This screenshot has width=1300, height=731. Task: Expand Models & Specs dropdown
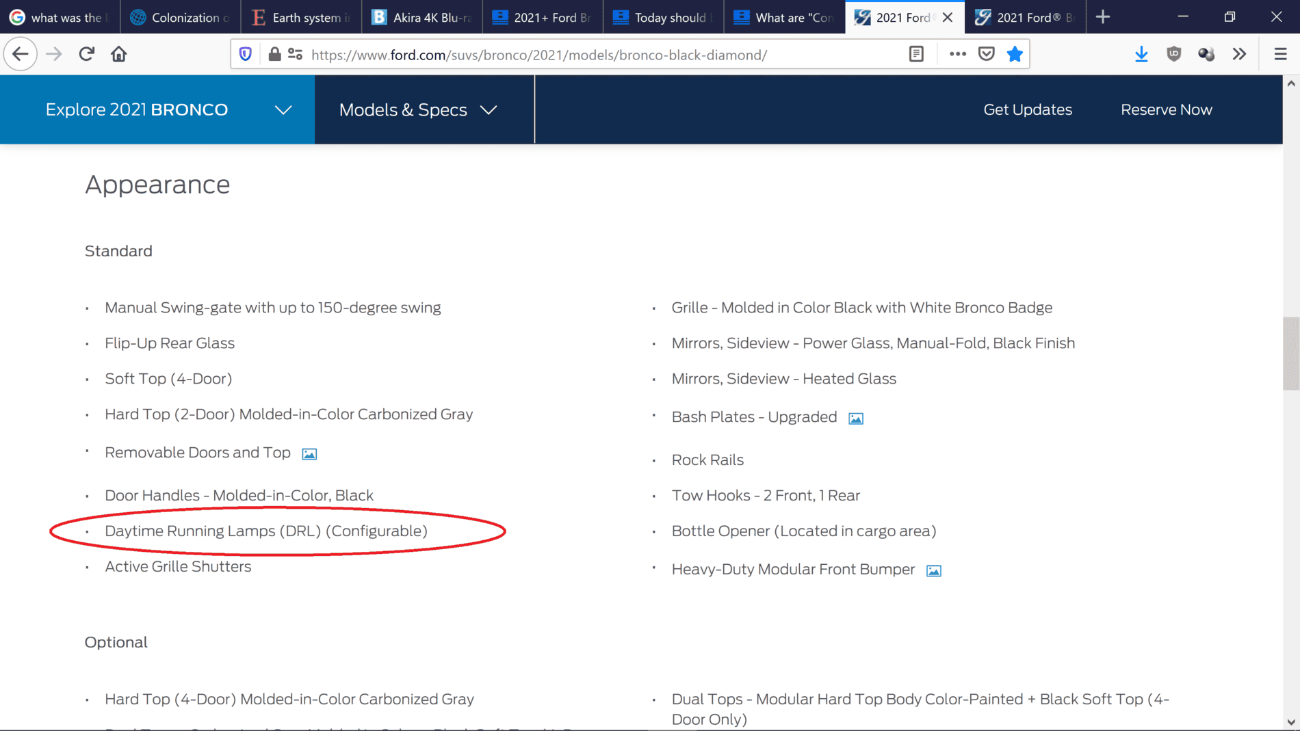pyautogui.click(x=424, y=109)
